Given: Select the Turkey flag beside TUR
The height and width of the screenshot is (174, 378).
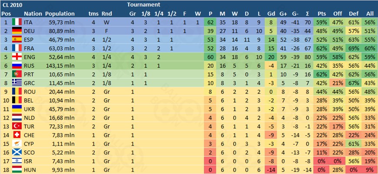Looking at the screenshot, I should (17, 127).
